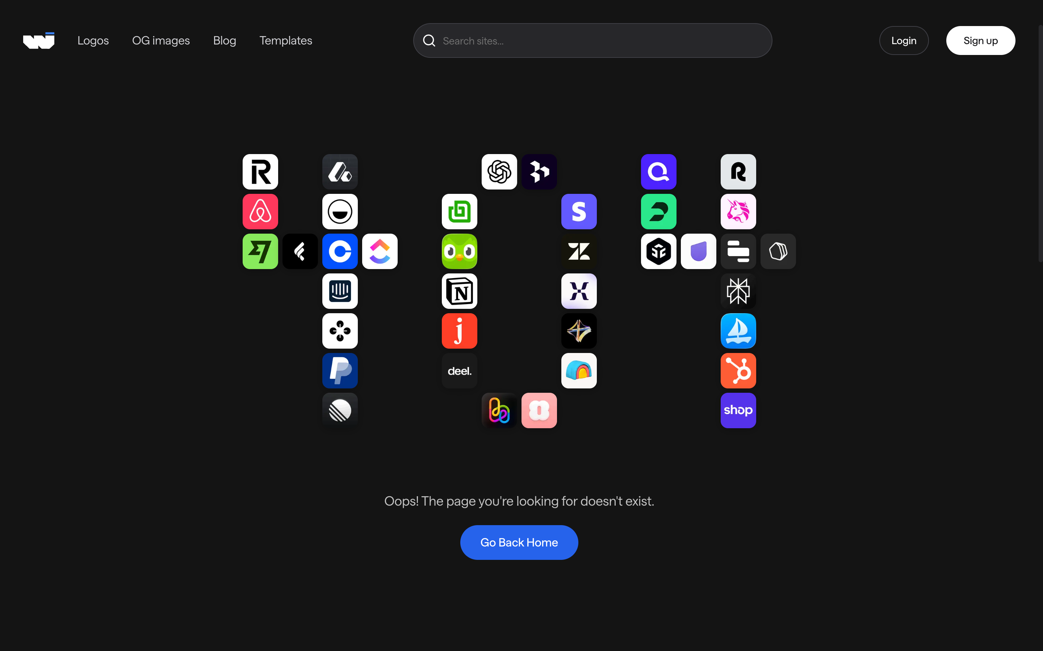Select the ChatGPT OpenAI logo icon
This screenshot has width=1043, height=651.
499,172
